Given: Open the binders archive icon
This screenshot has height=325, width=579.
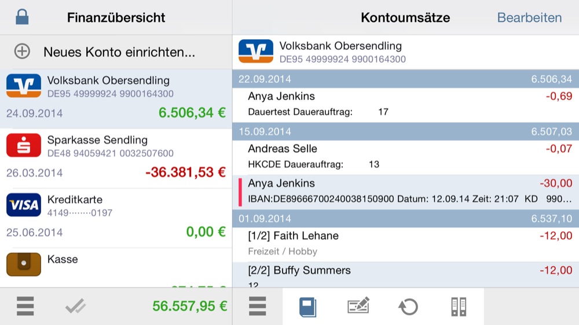Looking at the screenshot, I should click(x=458, y=306).
